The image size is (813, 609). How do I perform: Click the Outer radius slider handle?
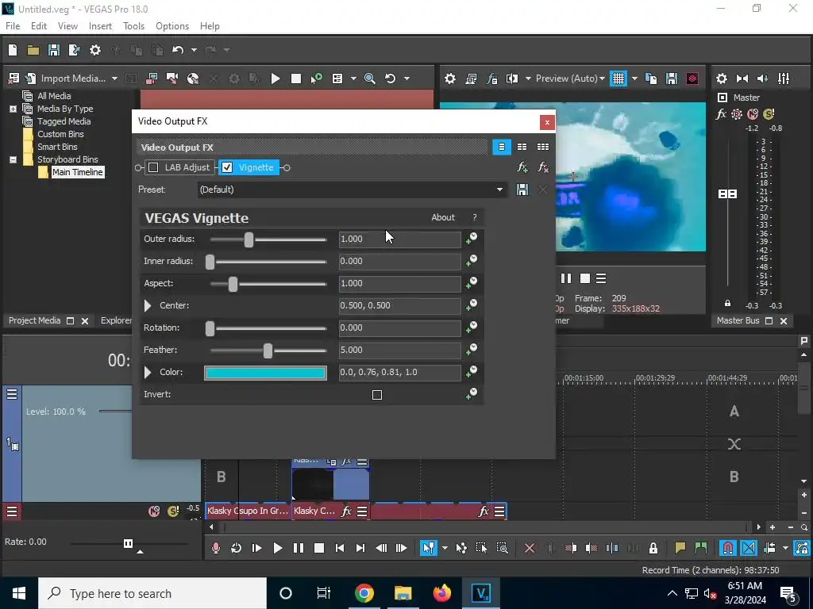pyautogui.click(x=249, y=239)
